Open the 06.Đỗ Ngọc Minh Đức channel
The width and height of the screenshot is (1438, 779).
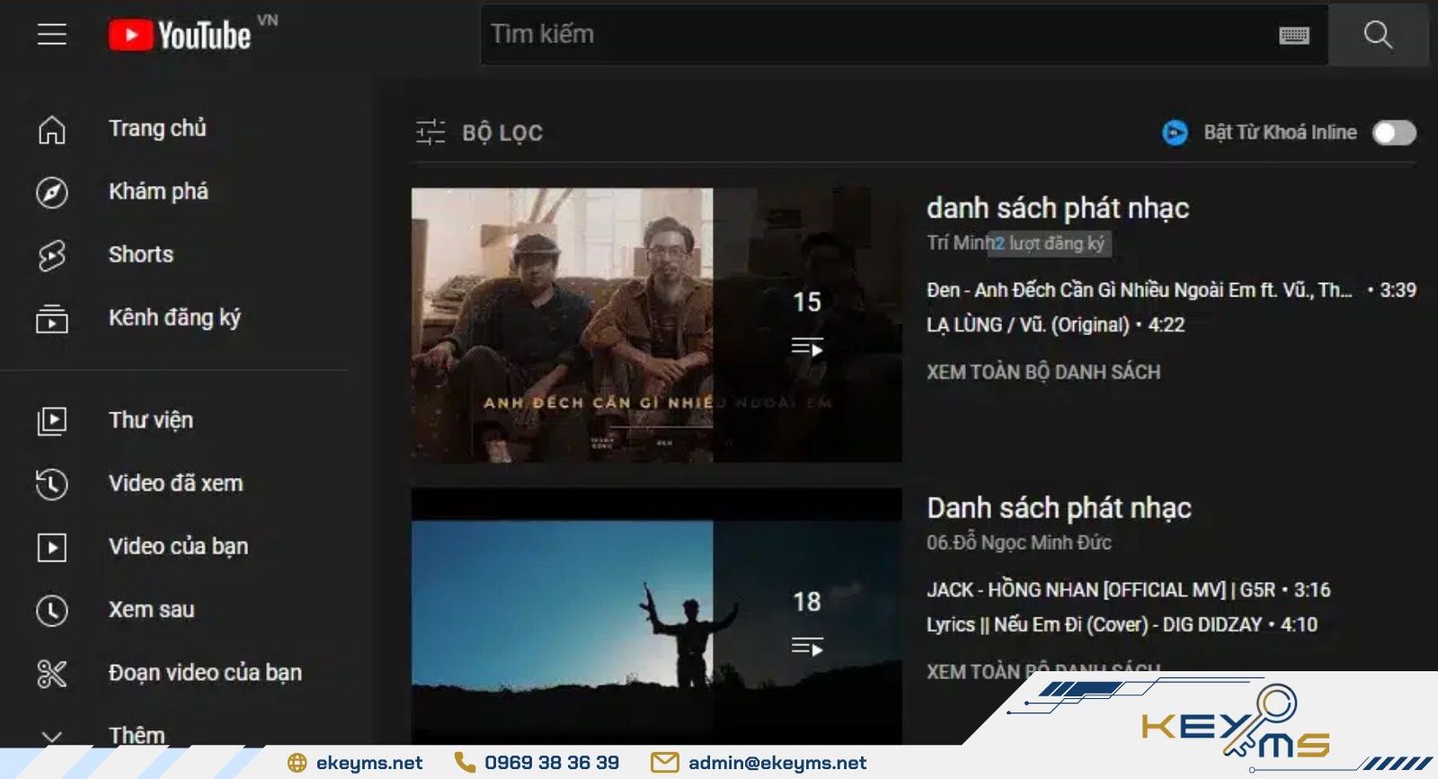pyautogui.click(x=1019, y=543)
